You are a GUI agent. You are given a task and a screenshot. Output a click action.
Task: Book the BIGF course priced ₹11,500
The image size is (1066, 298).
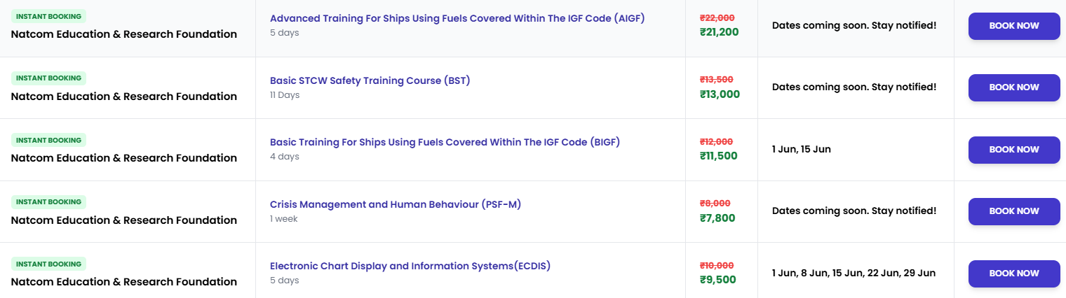pyautogui.click(x=1014, y=150)
